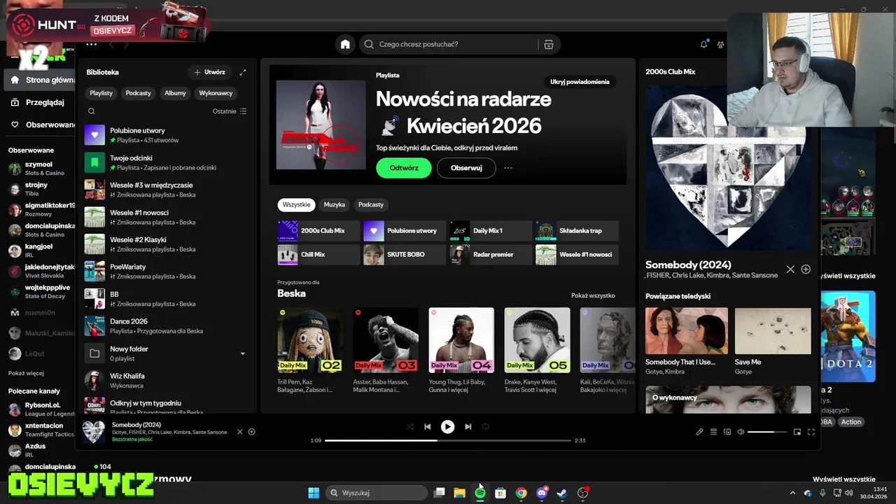Screen dimensions: 896x504
Task: Open the 2000s Club Mix shortcut tile
Action: 319,230
